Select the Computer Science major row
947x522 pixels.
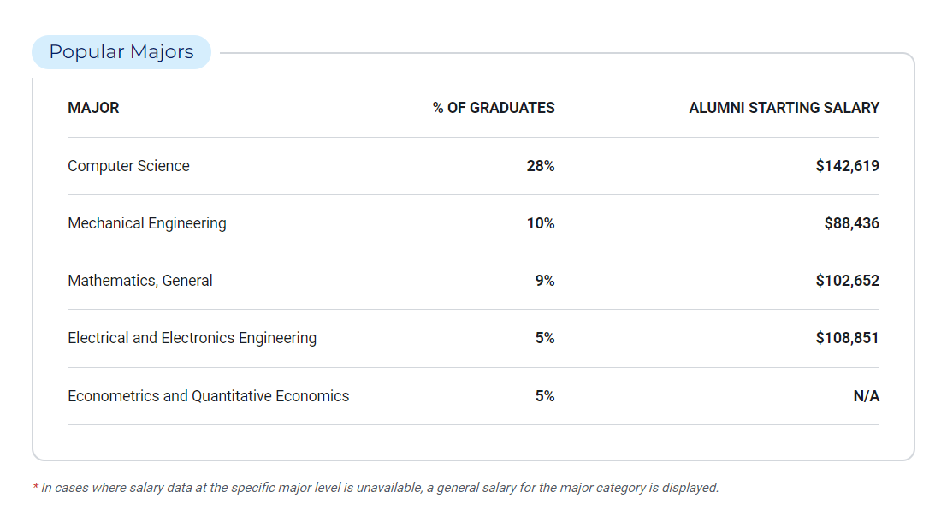pyautogui.click(x=128, y=166)
